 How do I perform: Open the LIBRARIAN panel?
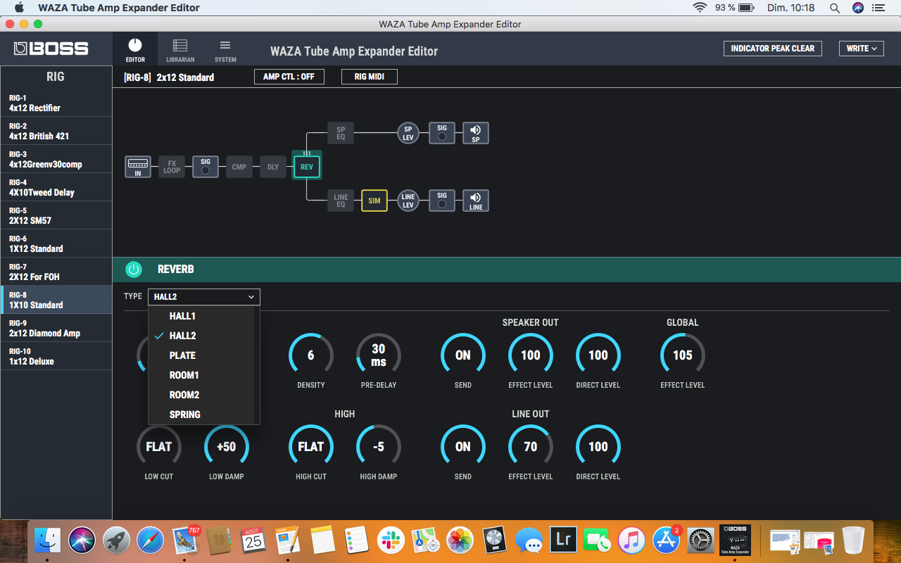click(x=179, y=49)
